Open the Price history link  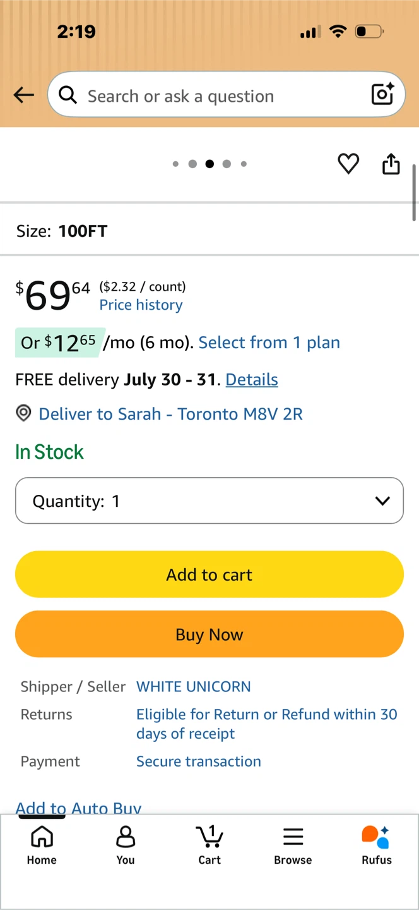tap(141, 305)
